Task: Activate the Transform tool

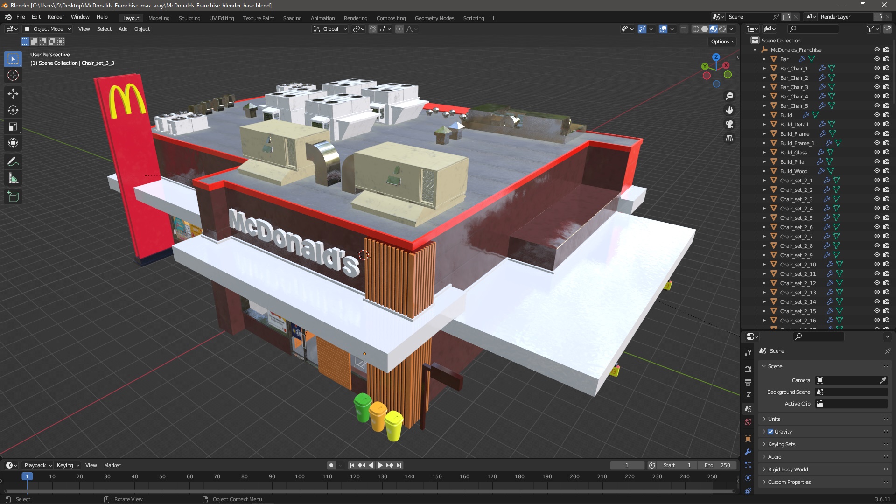Action: coord(13,143)
